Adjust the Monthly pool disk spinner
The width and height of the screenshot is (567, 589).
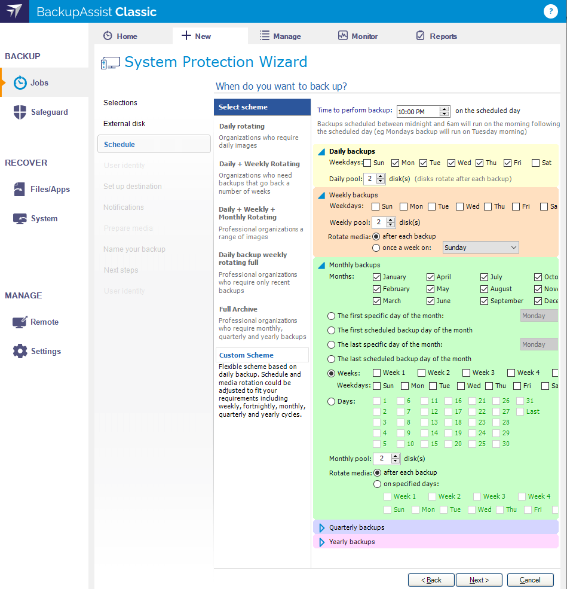pyautogui.click(x=396, y=458)
